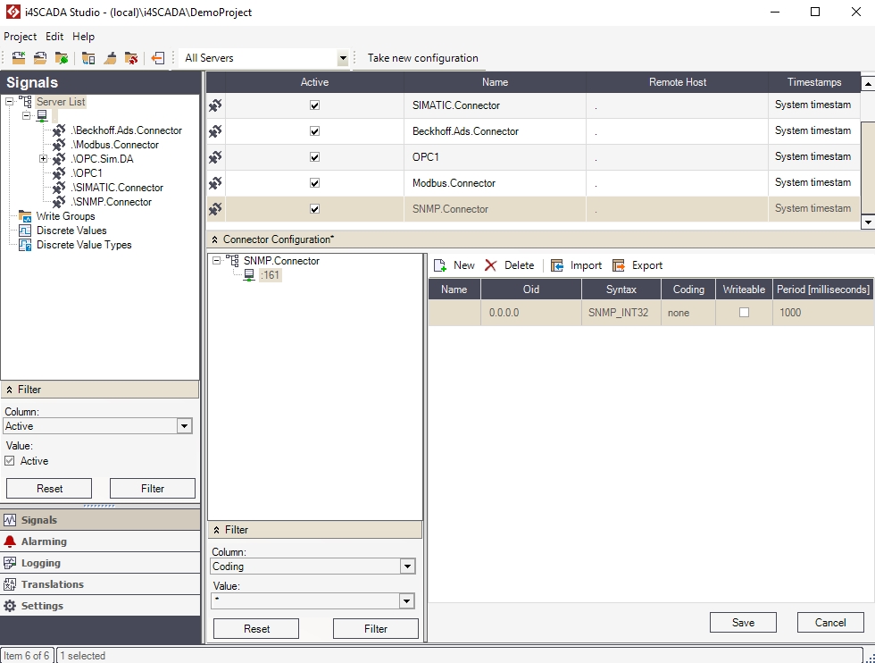This screenshot has height=663, width=875.
Task: Open the Edit menu
Action: pyautogui.click(x=54, y=37)
